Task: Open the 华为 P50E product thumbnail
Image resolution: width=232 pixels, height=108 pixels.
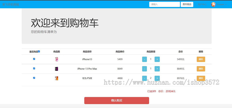Action: click(x=56, y=78)
